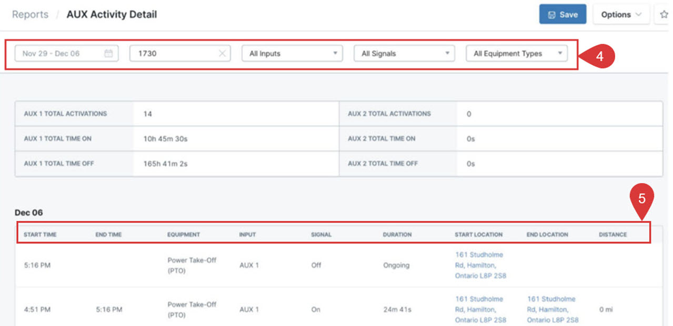Expand the All Inputs dropdown
Viewport: 673px width, 326px height.
pos(292,53)
